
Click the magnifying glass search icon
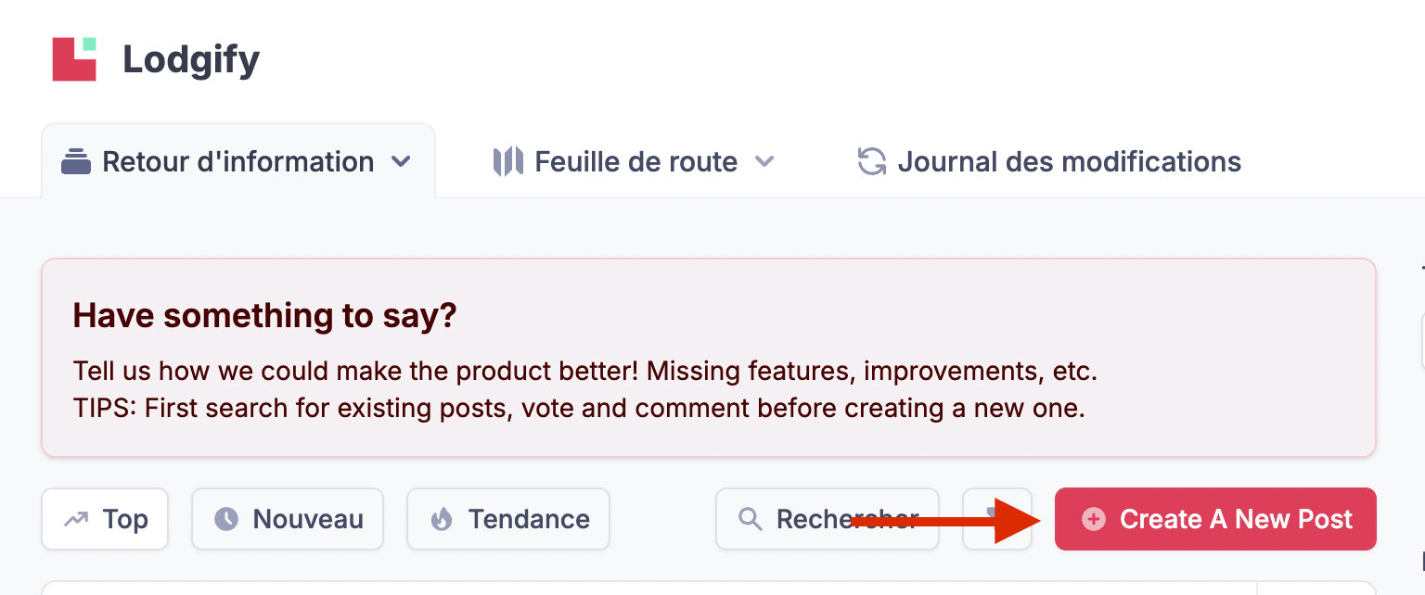[750, 519]
